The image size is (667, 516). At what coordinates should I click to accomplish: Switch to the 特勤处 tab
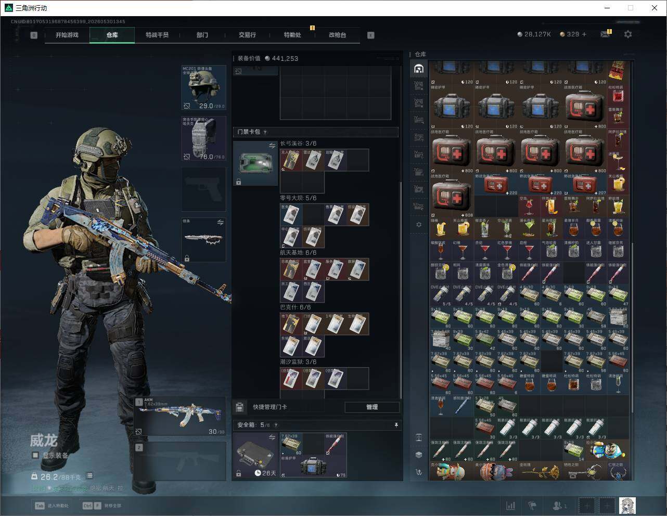tap(292, 35)
